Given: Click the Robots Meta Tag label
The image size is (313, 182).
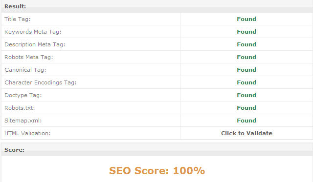Looking at the screenshot, I should (x=29, y=57).
